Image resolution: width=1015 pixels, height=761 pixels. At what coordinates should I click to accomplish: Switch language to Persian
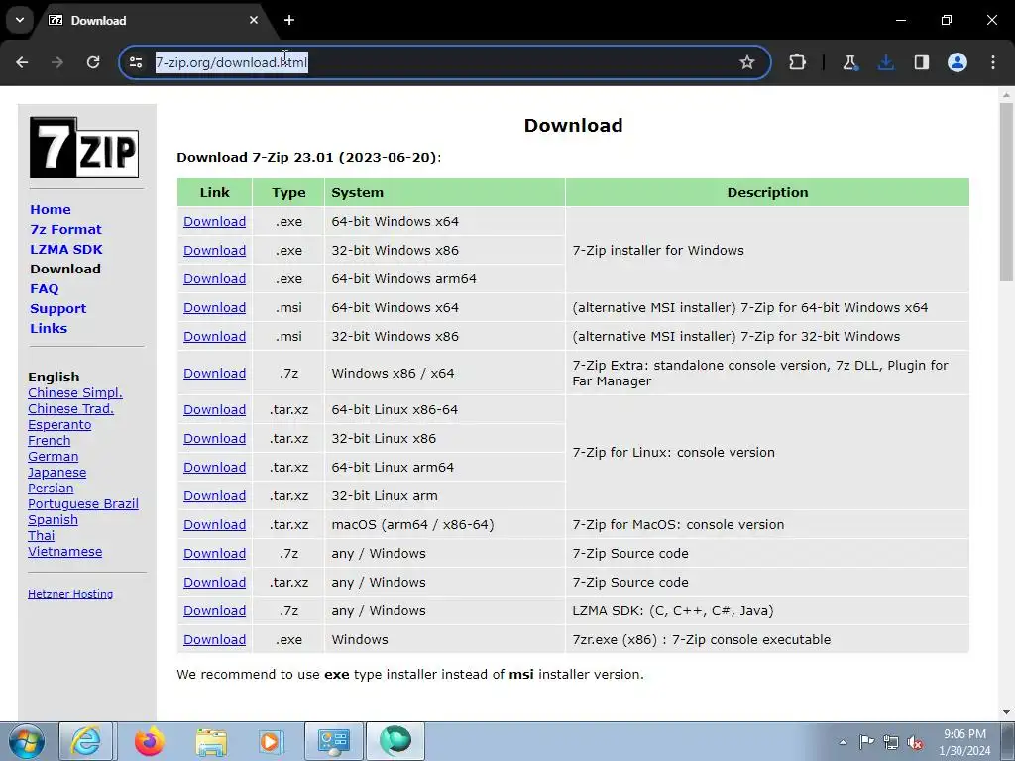[51, 488]
